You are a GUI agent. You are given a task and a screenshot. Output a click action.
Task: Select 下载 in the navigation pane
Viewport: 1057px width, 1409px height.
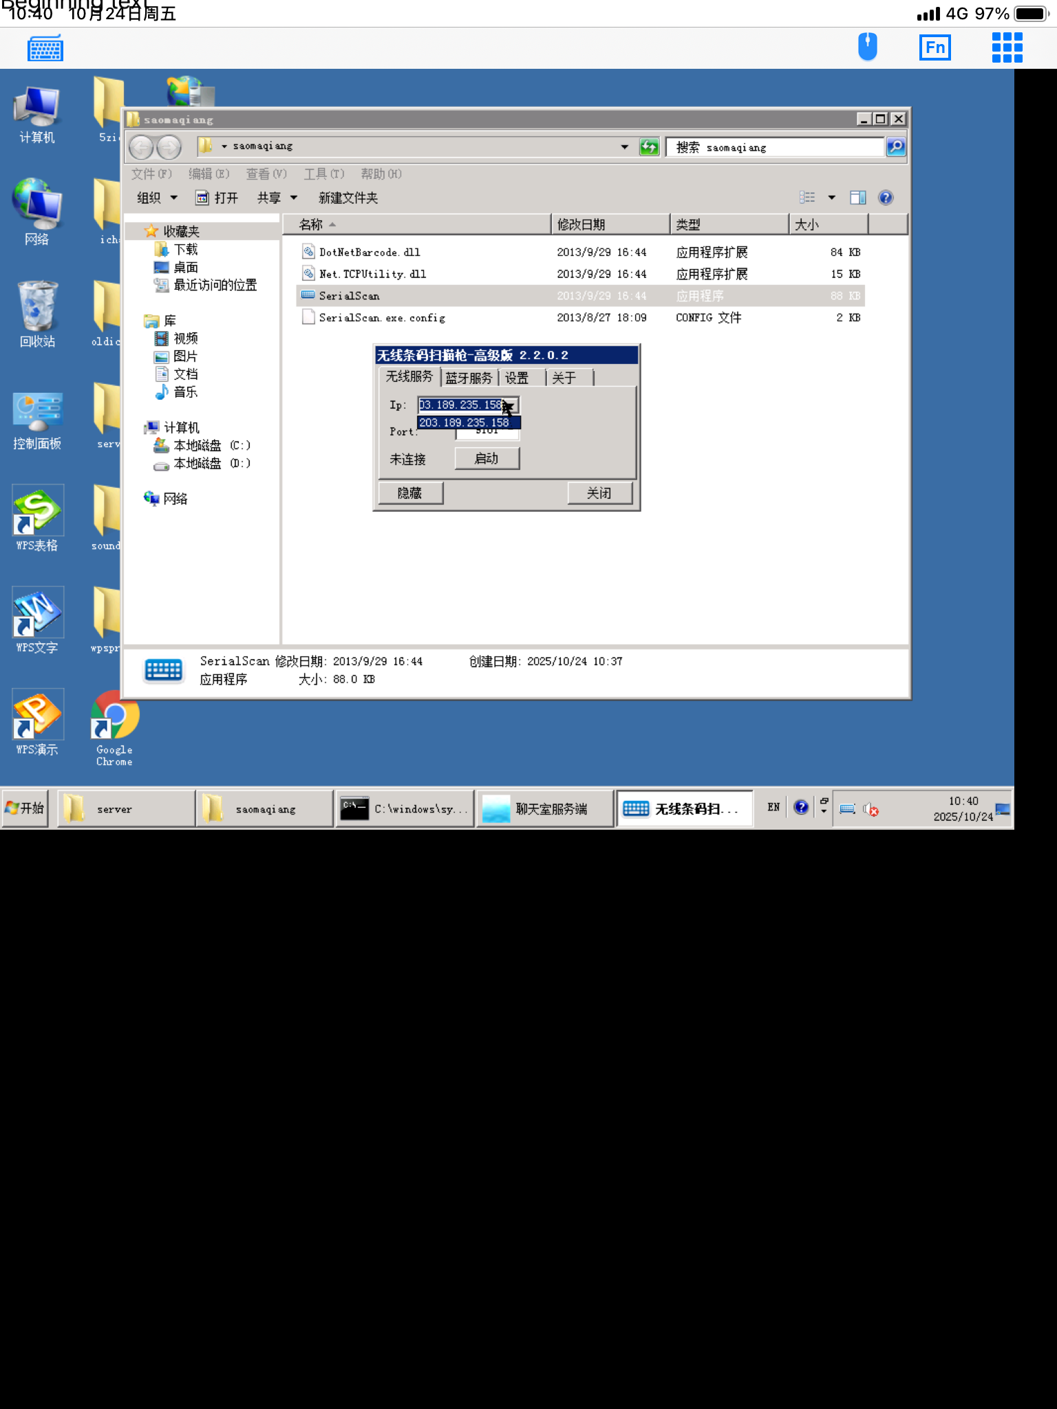click(x=178, y=250)
